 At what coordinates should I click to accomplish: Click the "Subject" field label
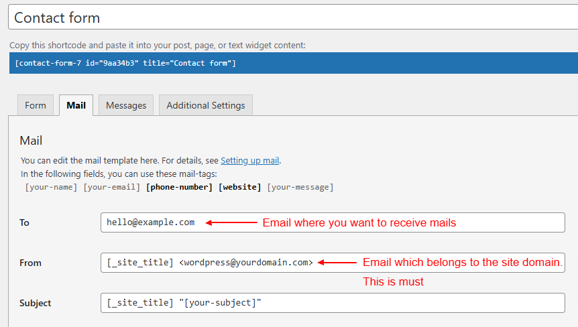pyautogui.click(x=36, y=303)
